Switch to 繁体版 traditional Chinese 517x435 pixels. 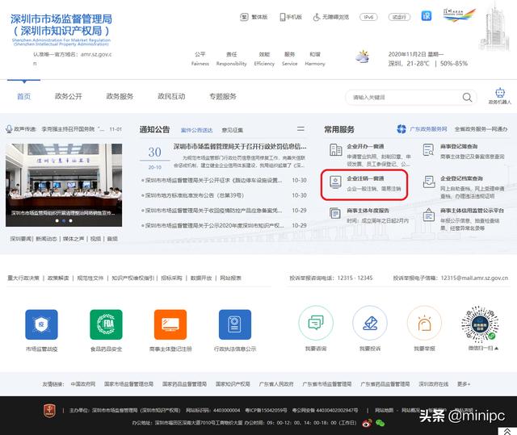[x=254, y=16]
